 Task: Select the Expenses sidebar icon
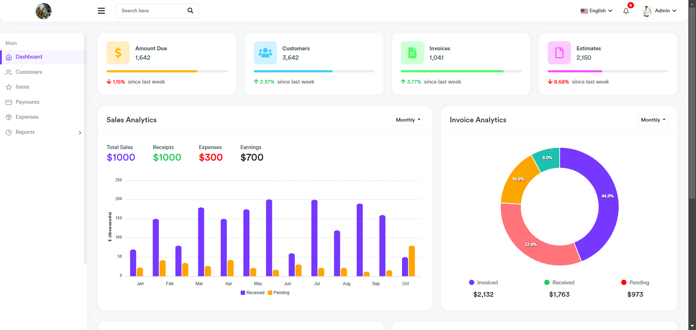[x=9, y=117]
